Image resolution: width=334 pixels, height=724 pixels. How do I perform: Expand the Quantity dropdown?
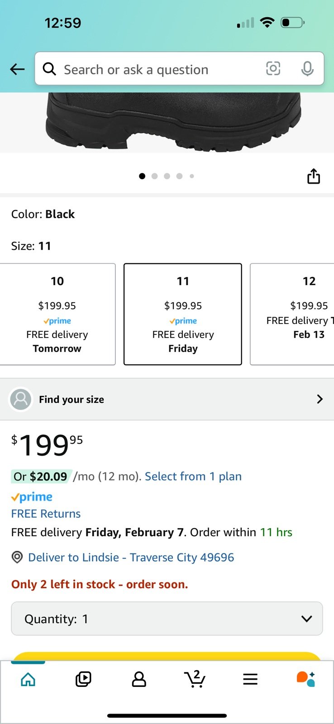click(167, 619)
